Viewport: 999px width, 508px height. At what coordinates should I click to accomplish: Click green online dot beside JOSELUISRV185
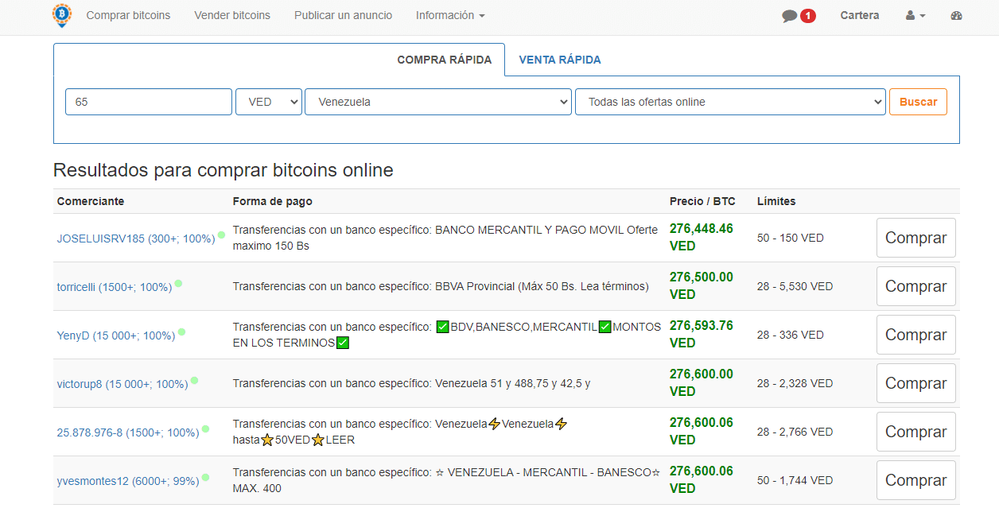point(222,235)
